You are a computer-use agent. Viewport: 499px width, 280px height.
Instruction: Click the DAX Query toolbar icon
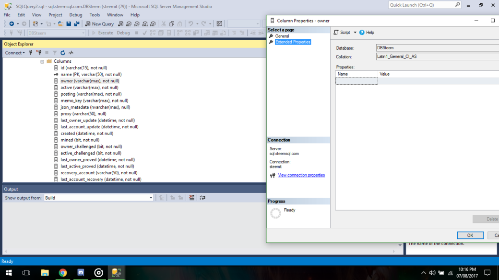pyautogui.click(x=153, y=24)
